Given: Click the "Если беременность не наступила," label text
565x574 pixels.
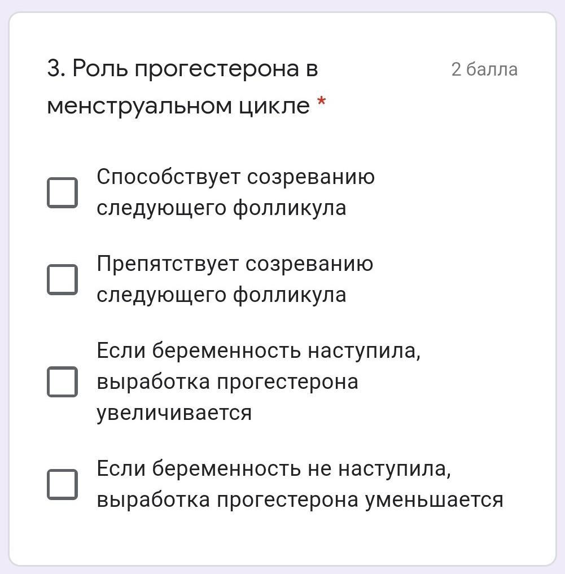Looking at the screenshot, I should click(274, 468).
